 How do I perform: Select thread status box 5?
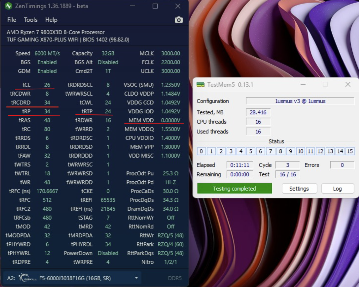(x=251, y=151)
